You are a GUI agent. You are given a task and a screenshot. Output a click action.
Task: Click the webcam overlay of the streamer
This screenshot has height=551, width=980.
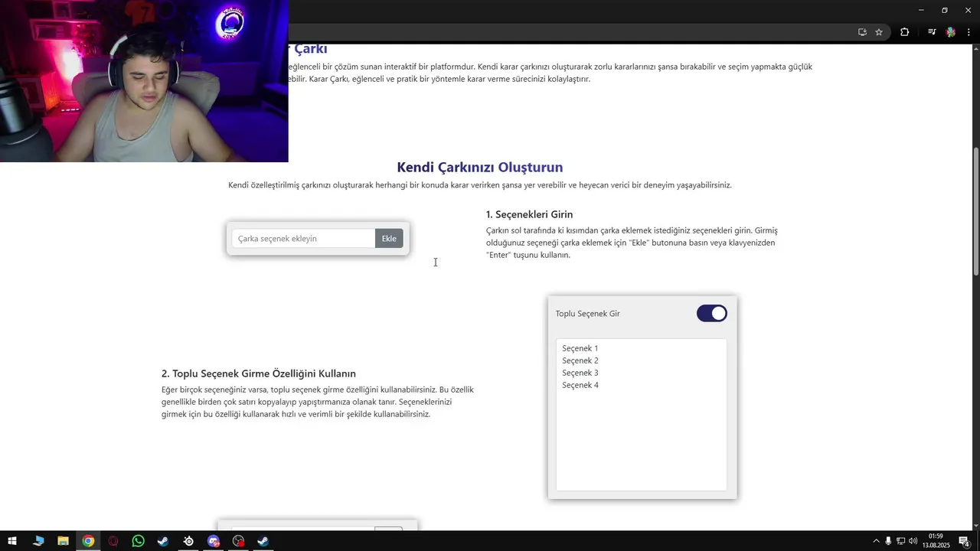point(144,81)
